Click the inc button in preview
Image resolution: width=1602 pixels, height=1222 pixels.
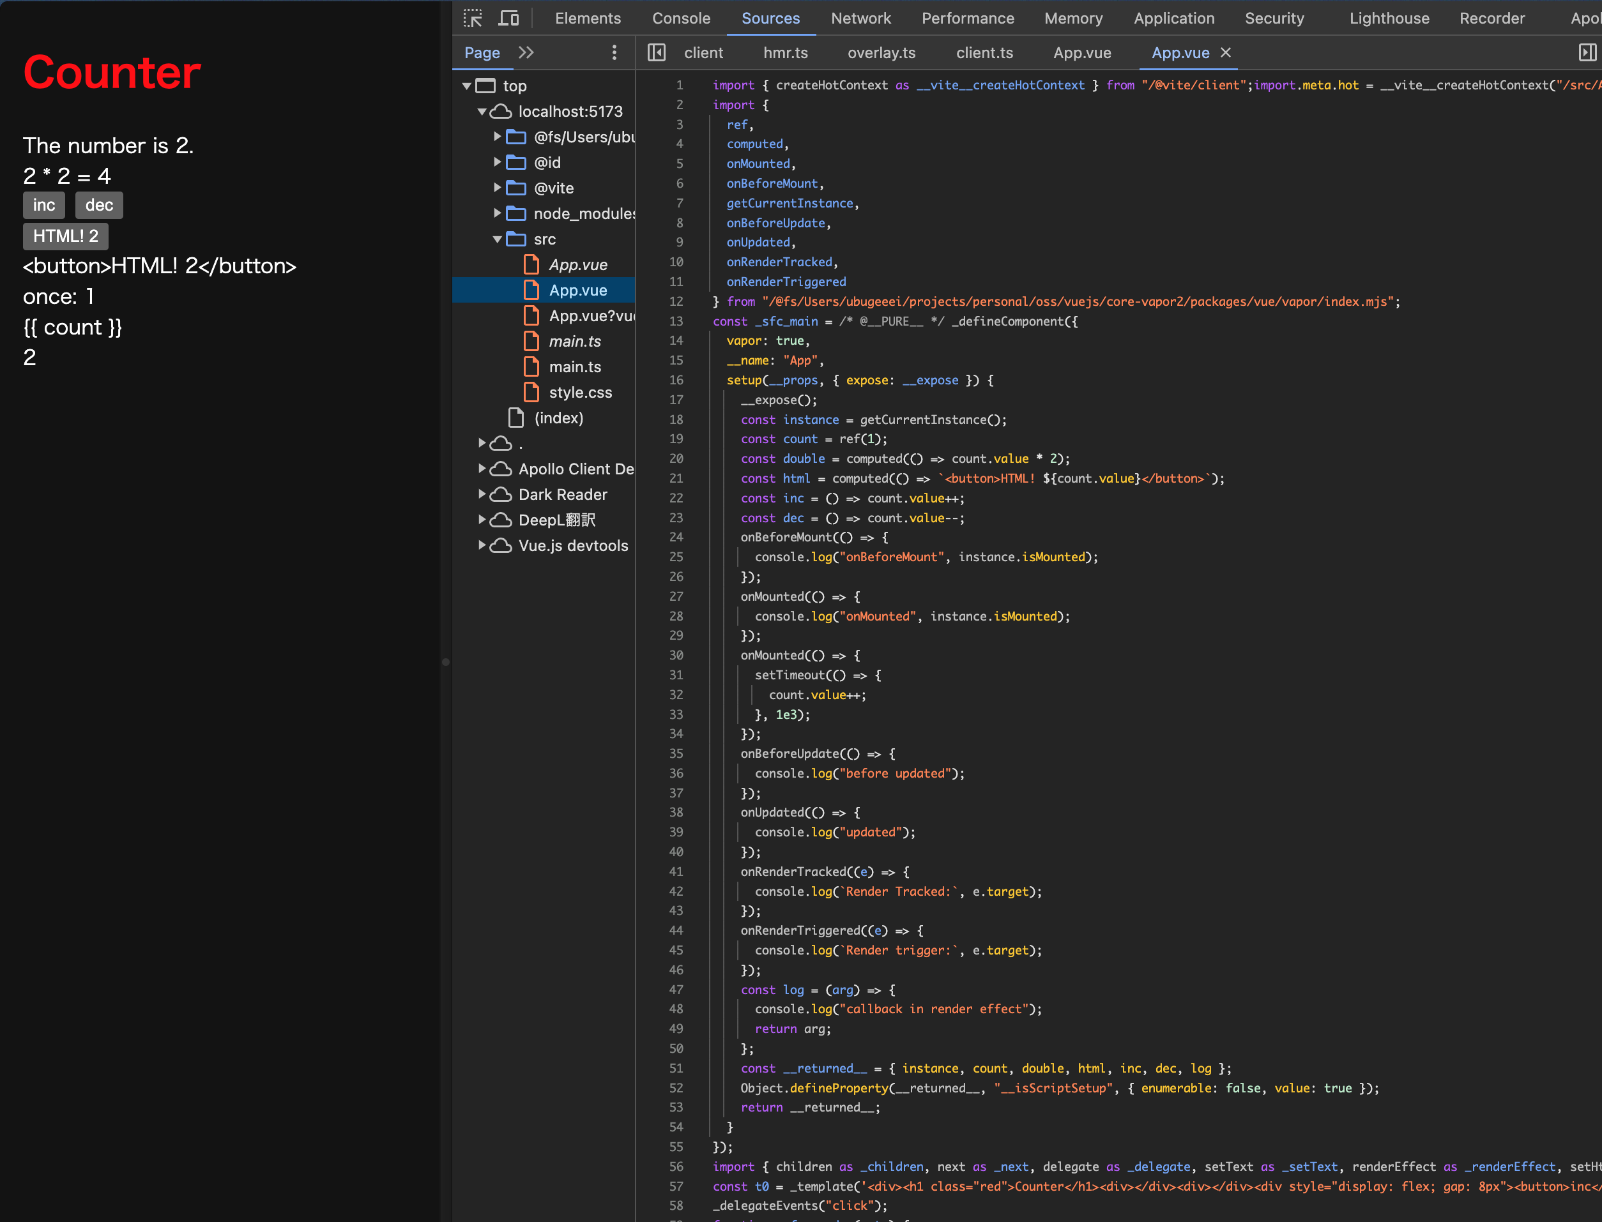pos(45,204)
